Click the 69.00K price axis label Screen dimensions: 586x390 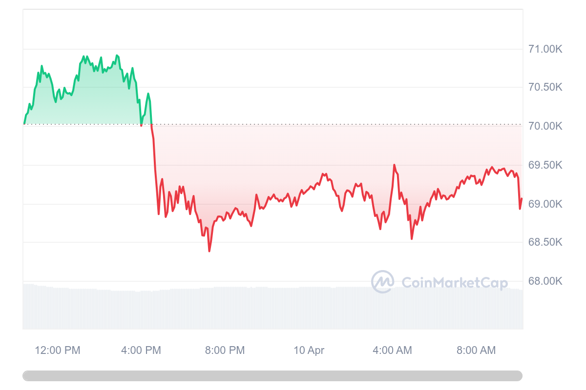pos(545,204)
